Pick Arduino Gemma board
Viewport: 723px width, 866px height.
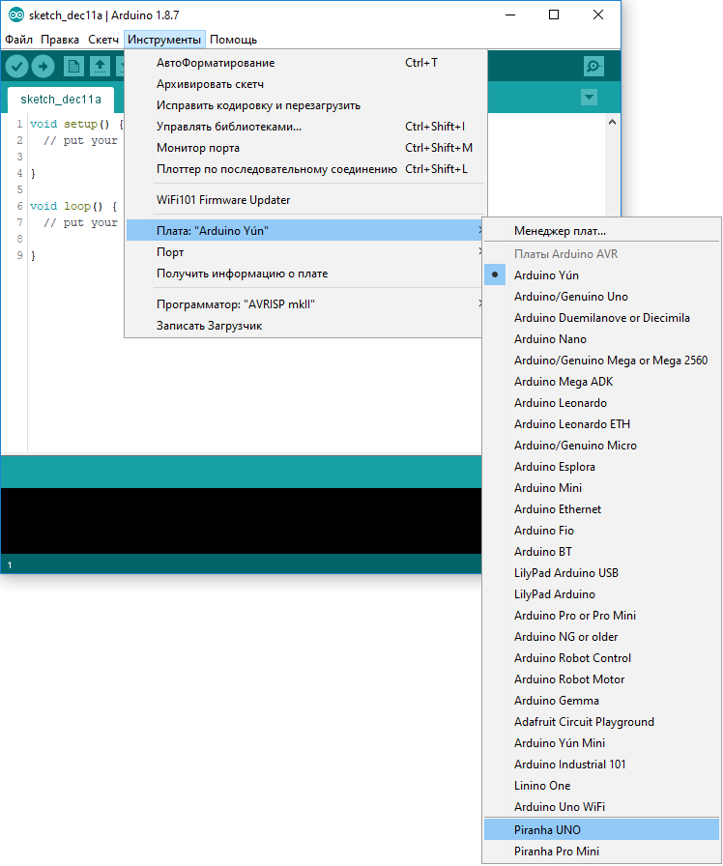[601, 701]
